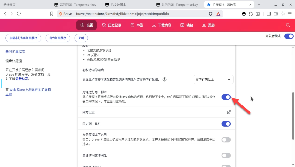
Task: Open the Tampermonkey extension icon in toolbar
Action: coord(244,14)
